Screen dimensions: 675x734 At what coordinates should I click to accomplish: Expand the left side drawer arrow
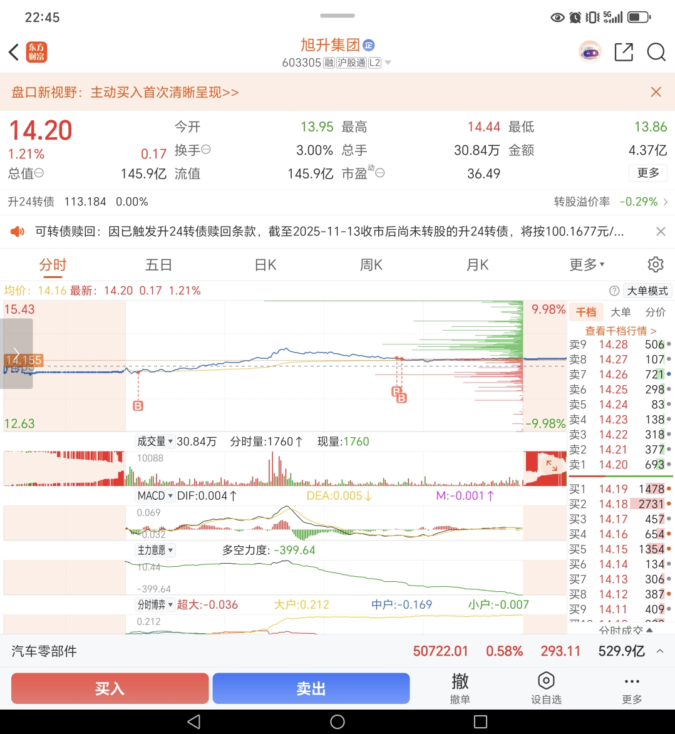(x=16, y=353)
